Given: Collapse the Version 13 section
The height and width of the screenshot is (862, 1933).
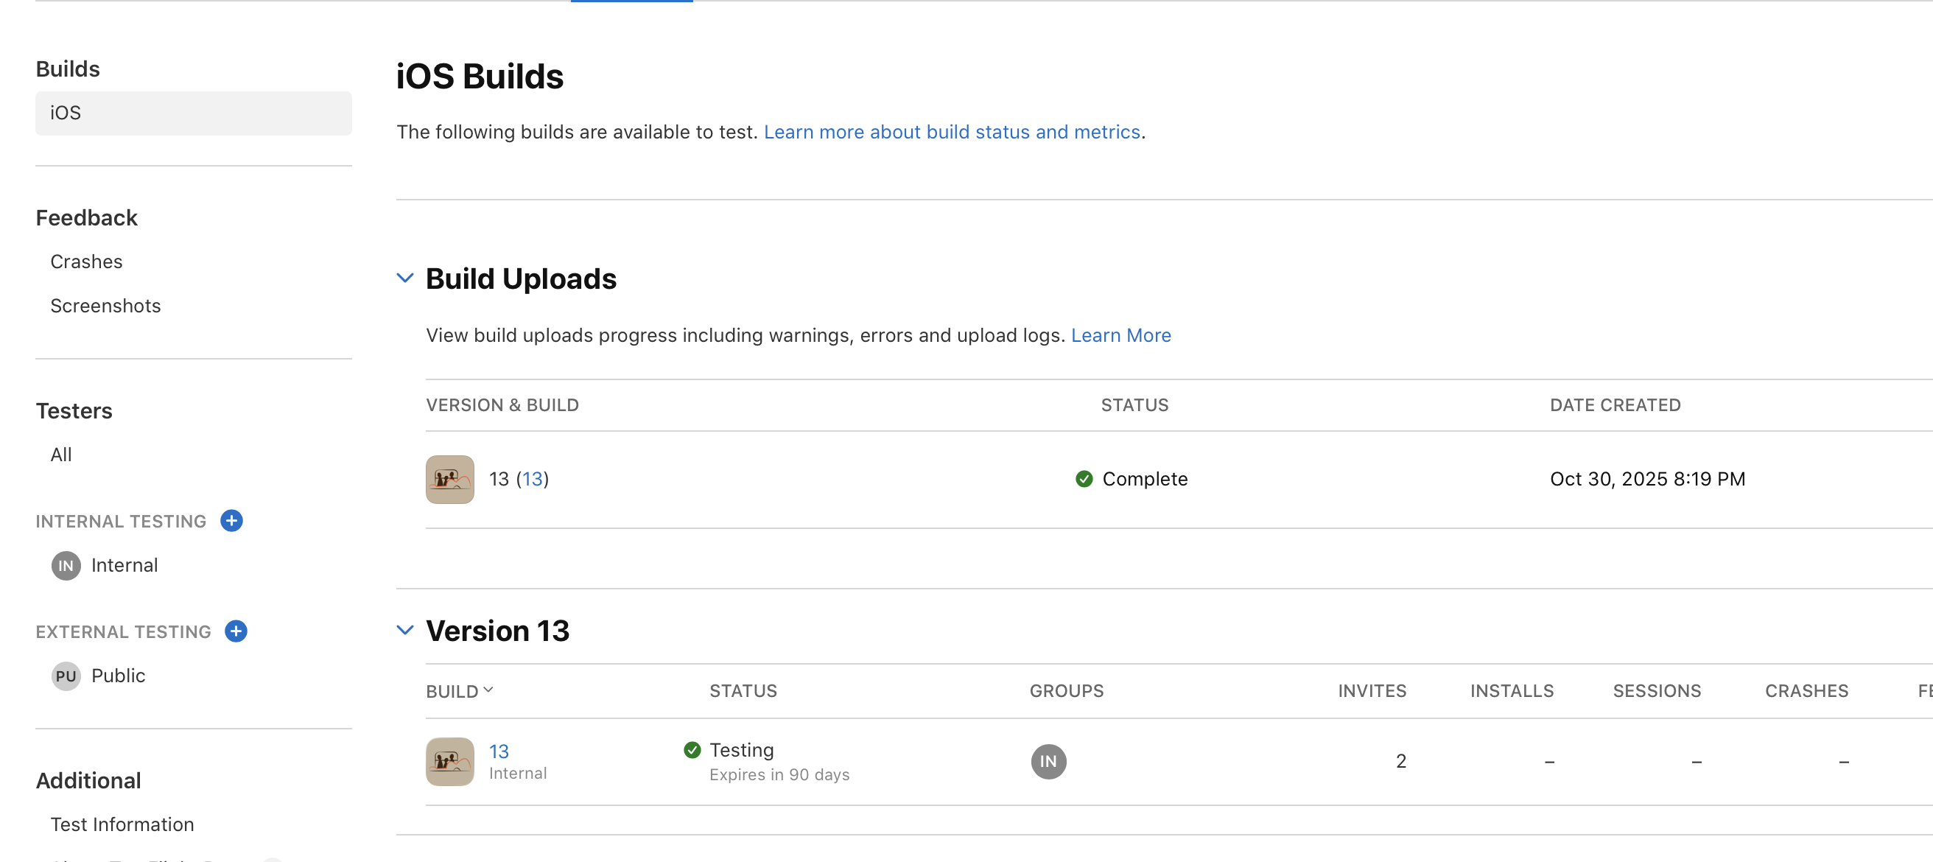Looking at the screenshot, I should [x=404, y=630].
